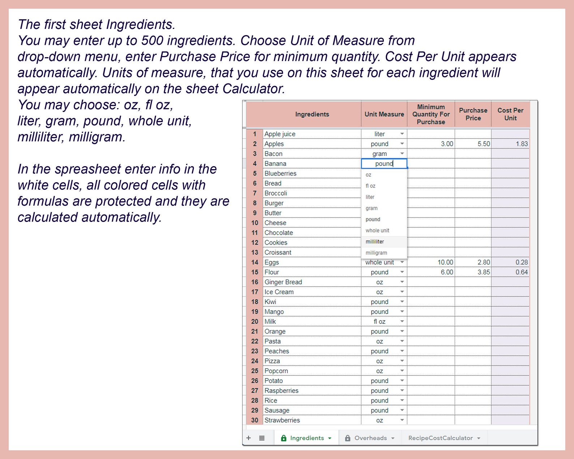Click Eggs purchase price cell 2.80

coord(473,262)
